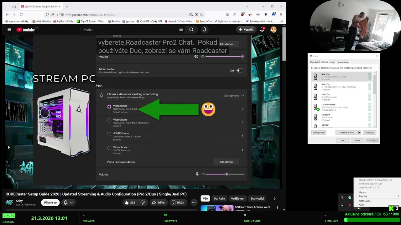The height and width of the screenshot is (225, 401).
Task: Open ChatGPT - Český GPT bookmark
Action: click(148, 21)
